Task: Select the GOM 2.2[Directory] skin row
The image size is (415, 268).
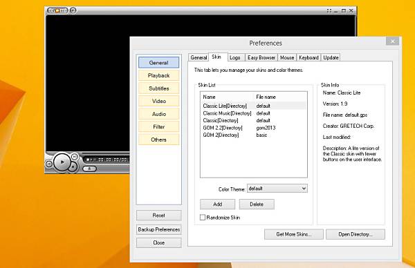Action: [254, 128]
